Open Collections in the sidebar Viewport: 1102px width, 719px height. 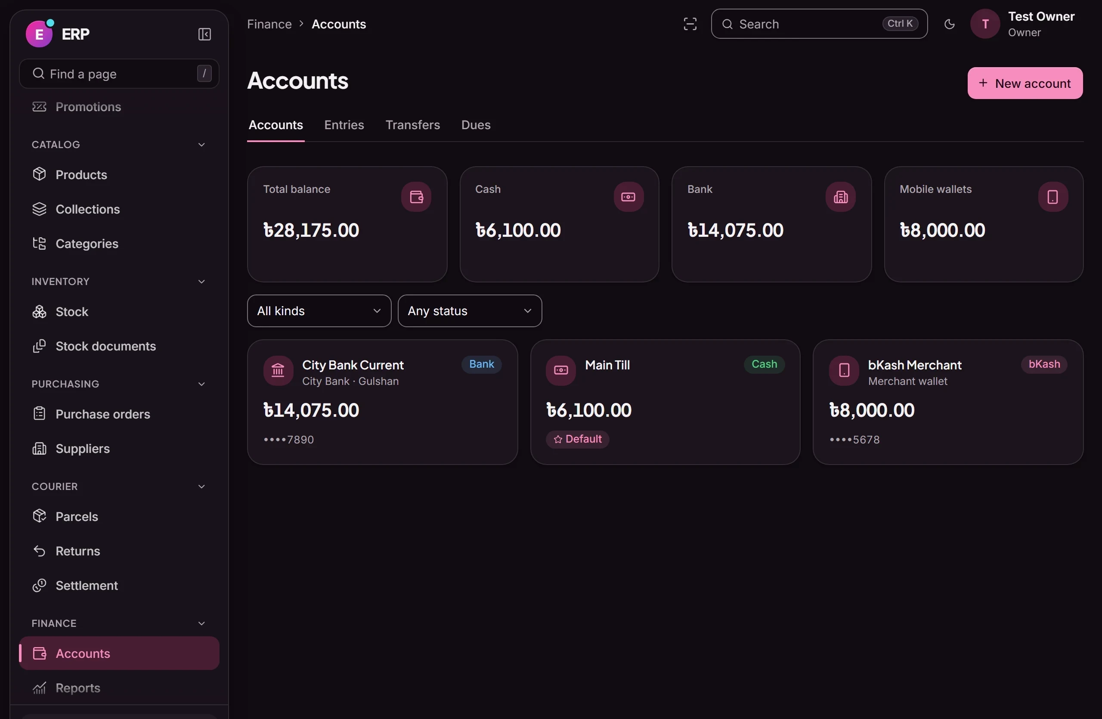coord(119,209)
